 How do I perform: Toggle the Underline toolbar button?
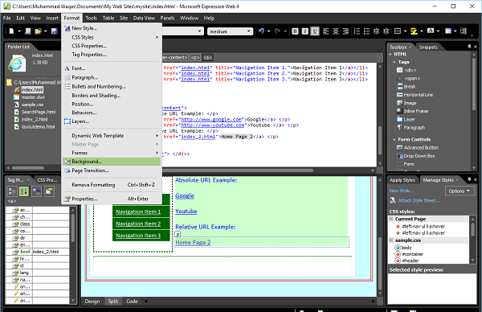click(x=314, y=31)
